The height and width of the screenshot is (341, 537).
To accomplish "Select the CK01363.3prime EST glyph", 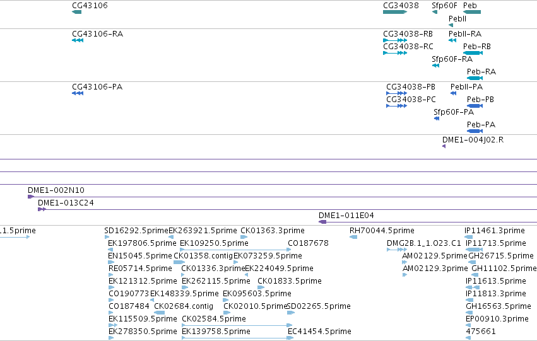I will [x=244, y=237].
